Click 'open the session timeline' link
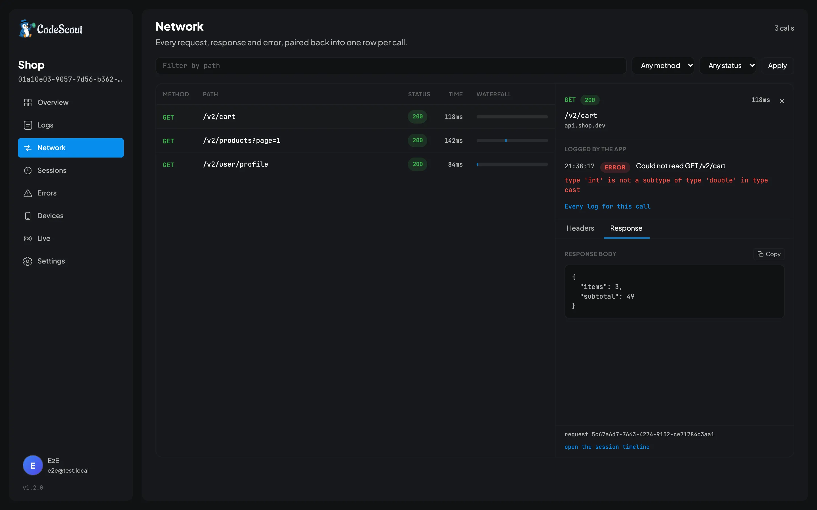 coord(607,447)
